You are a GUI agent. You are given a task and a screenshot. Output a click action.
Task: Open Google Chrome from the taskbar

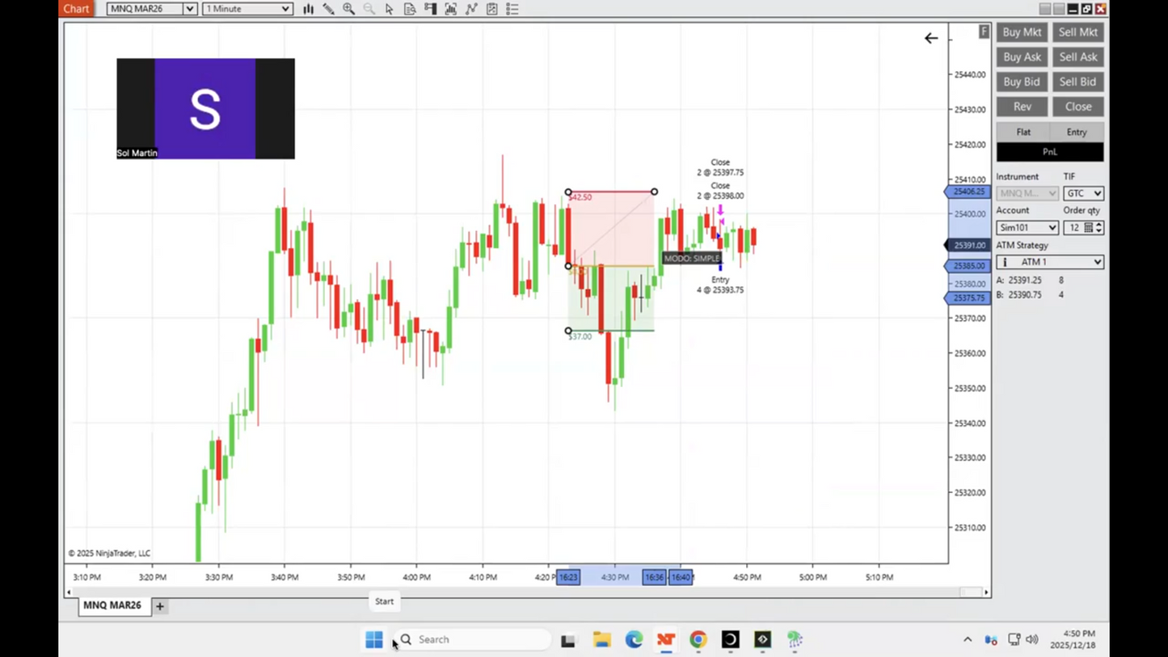coord(698,639)
